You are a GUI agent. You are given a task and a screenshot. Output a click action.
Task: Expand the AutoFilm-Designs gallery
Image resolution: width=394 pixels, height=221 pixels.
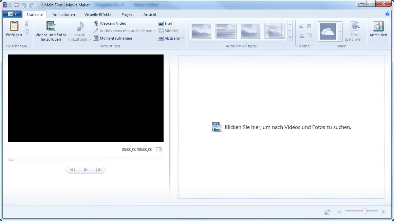tap(290, 38)
